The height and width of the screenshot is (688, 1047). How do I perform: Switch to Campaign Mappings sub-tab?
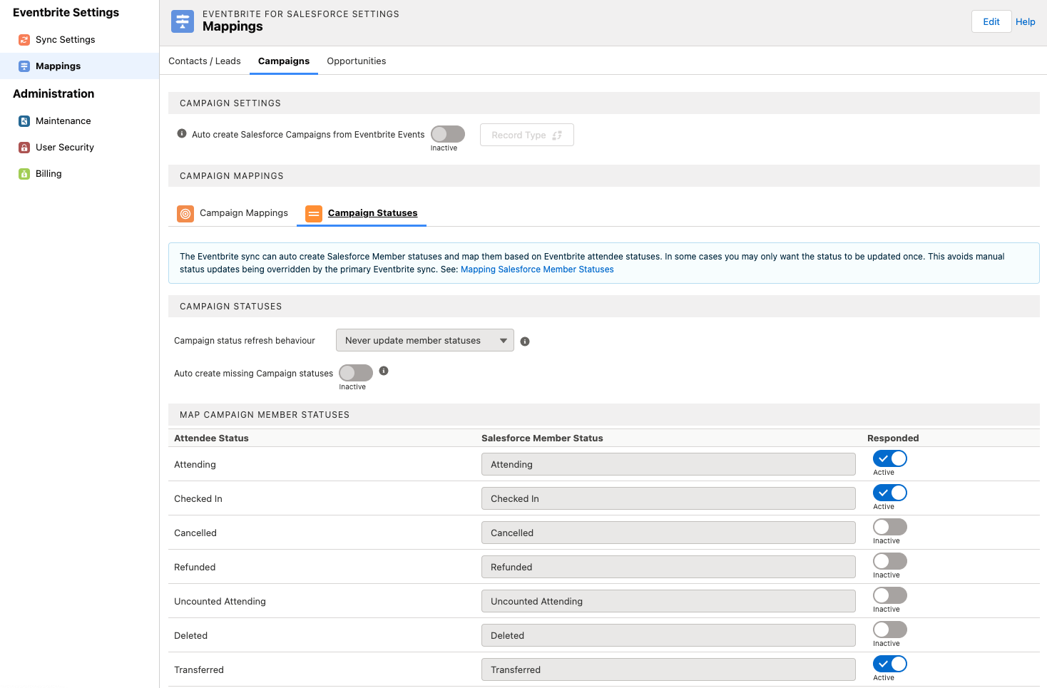[x=233, y=213]
